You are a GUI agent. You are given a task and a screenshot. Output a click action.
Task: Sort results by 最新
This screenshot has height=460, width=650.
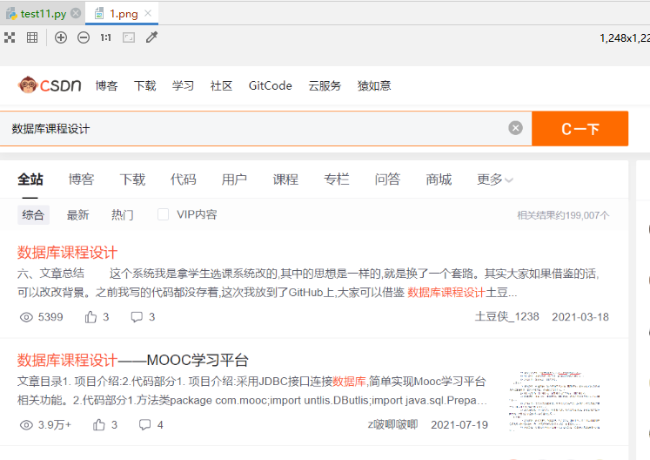pyautogui.click(x=78, y=214)
